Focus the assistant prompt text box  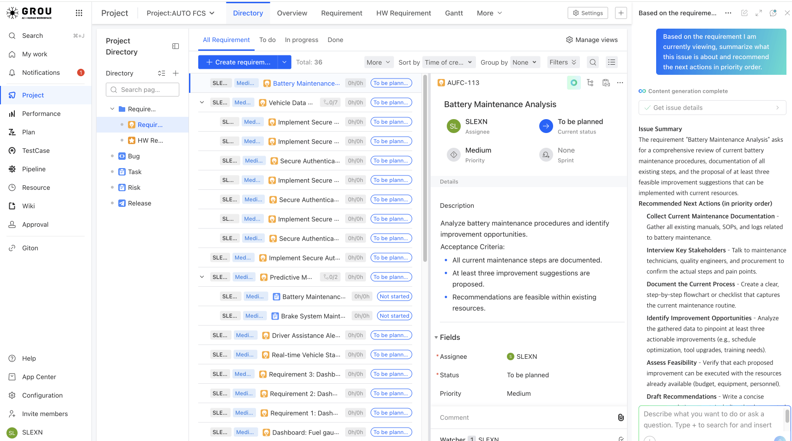[712, 419]
